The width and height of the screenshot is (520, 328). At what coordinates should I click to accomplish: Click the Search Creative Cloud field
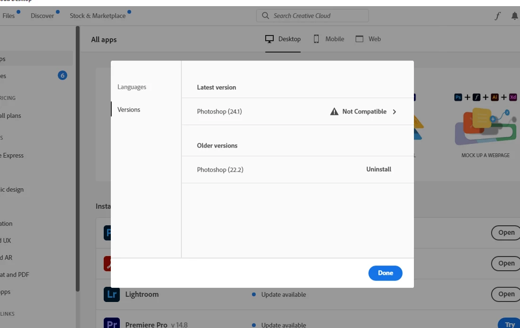tap(313, 16)
